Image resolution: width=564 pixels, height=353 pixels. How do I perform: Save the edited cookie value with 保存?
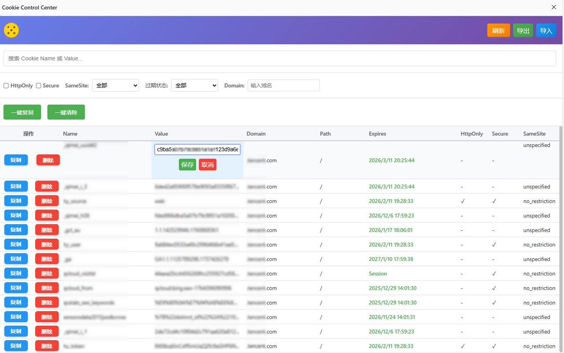(187, 165)
